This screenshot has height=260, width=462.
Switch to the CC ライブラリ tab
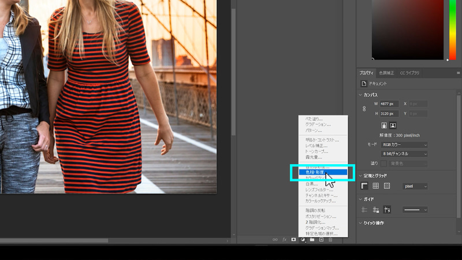pyautogui.click(x=409, y=73)
